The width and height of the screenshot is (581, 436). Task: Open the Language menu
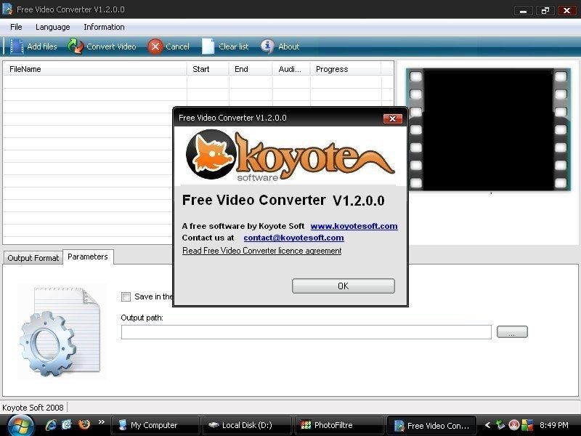[52, 27]
